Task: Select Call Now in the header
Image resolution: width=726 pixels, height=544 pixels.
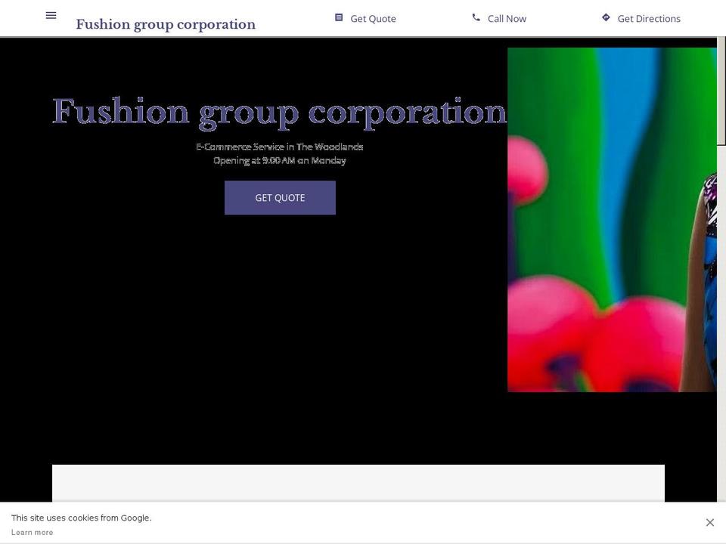Action: 507,18
